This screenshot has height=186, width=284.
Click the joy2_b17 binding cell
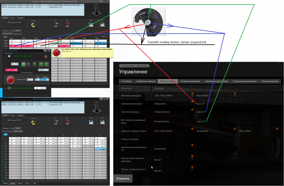pos(201,104)
